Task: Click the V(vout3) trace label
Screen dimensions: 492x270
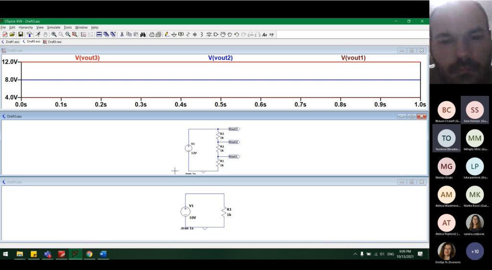Action: click(87, 58)
